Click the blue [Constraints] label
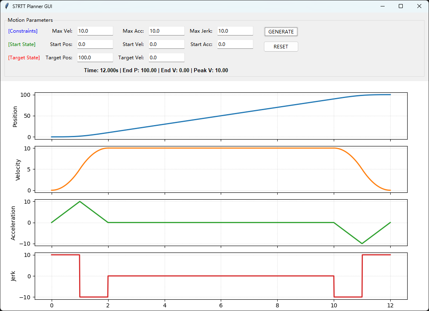This screenshot has height=311, width=429. [x=23, y=31]
